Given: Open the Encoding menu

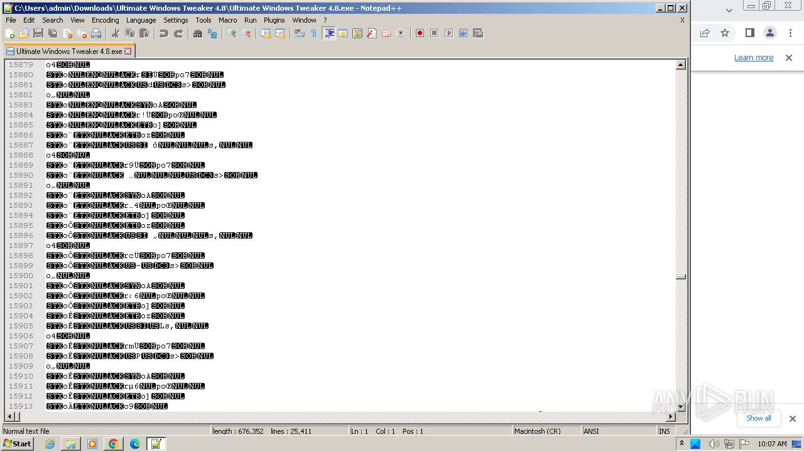Looking at the screenshot, I should point(105,20).
